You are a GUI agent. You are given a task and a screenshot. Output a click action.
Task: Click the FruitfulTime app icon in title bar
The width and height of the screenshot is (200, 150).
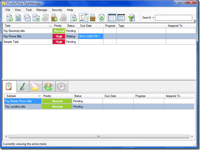[4, 4]
